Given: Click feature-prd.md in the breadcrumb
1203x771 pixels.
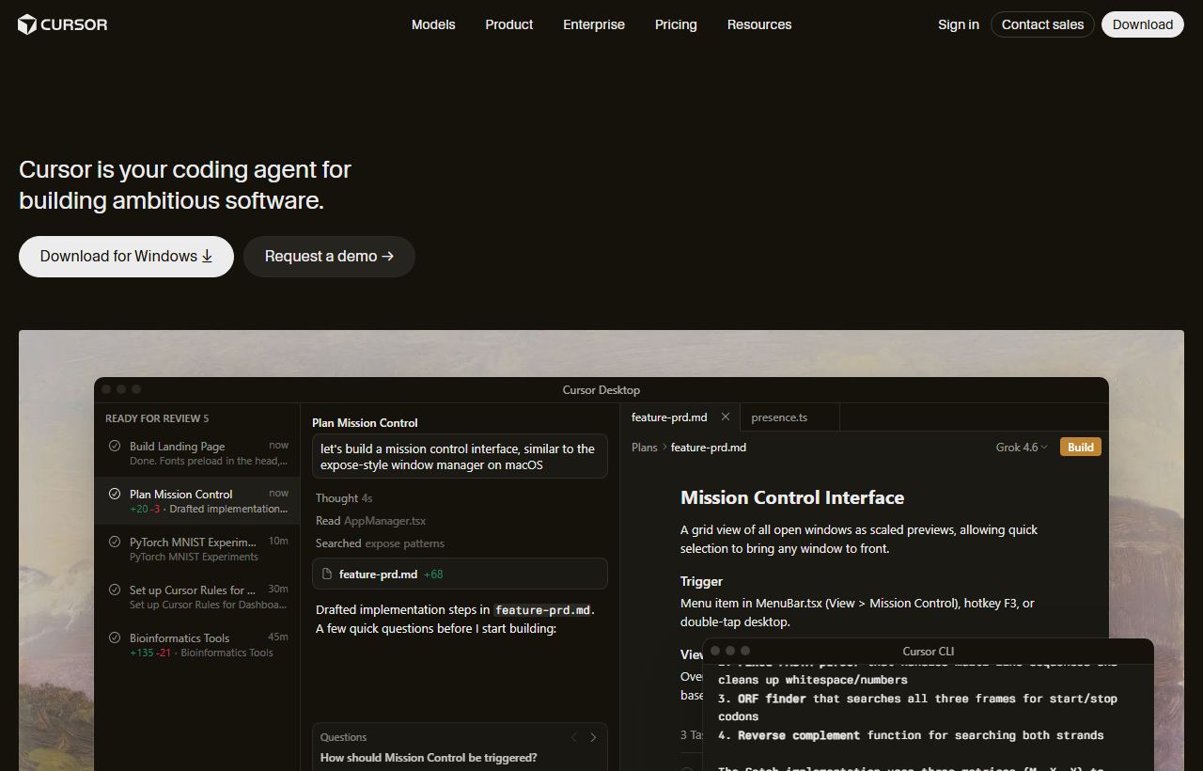Looking at the screenshot, I should click(x=709, y=447).
